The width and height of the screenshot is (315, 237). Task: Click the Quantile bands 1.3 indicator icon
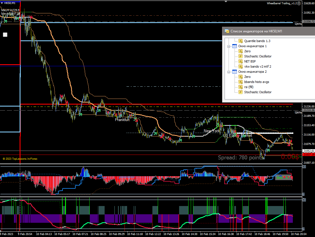point(241,41)
